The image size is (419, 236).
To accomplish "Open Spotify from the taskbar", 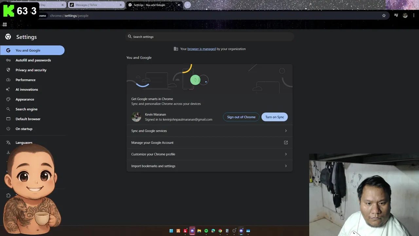I will pyautogui.click(x=206, y=231).
